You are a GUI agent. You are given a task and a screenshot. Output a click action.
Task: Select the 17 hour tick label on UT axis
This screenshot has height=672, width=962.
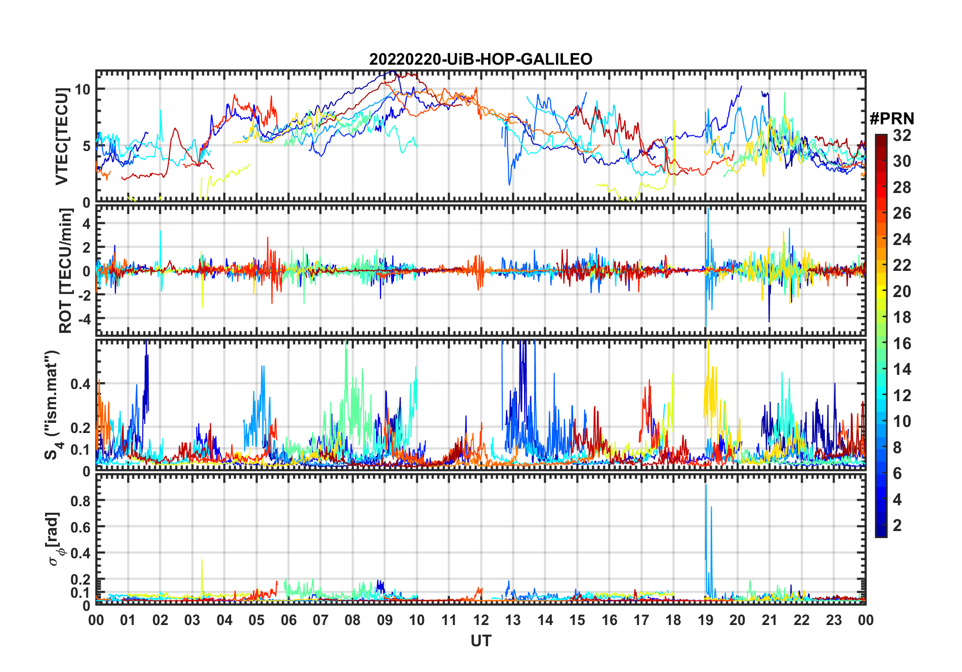click(x=641, y=620)
